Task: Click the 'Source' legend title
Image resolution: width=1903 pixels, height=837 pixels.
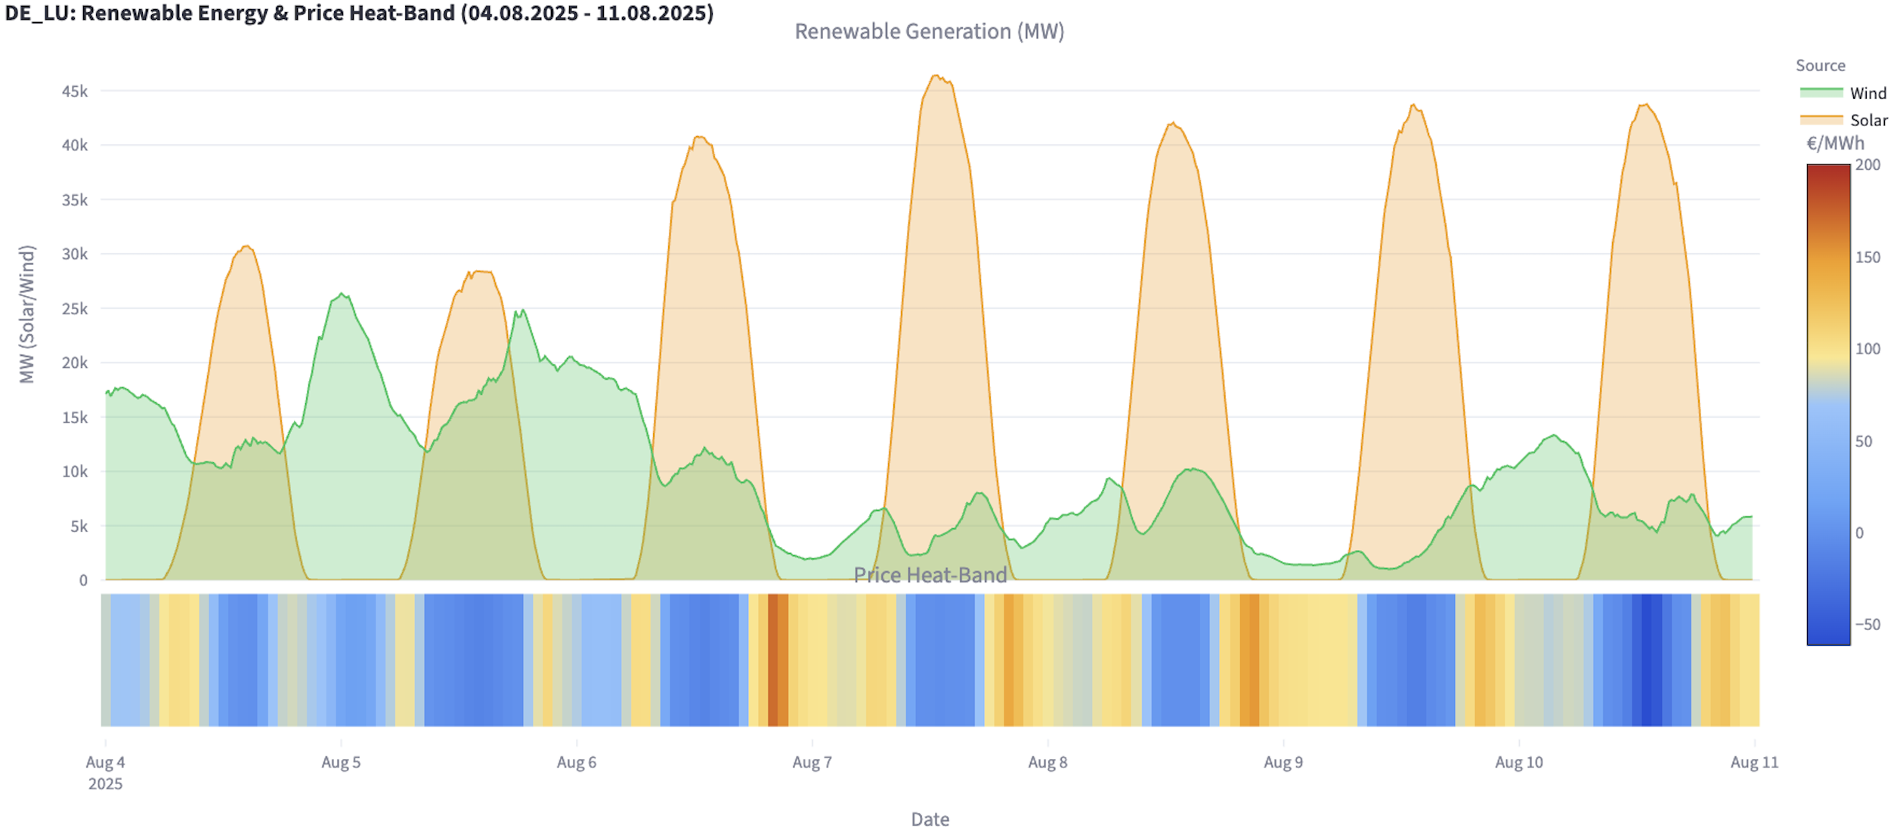Action: (x=1820, y=66)
